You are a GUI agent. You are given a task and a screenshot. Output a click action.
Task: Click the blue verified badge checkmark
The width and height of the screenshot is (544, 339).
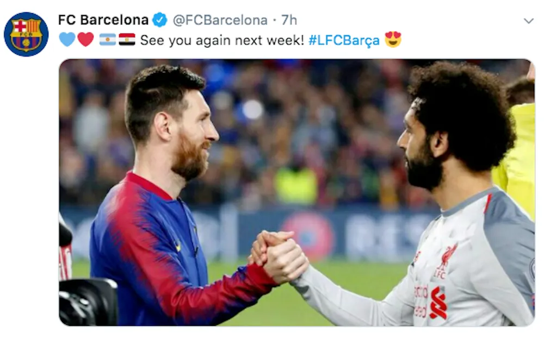pyautogui.click(x=159, y=20)
